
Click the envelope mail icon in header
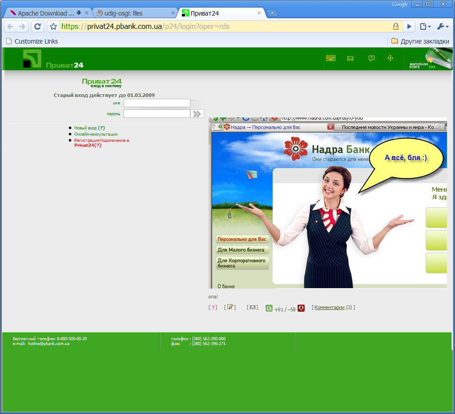350,58
